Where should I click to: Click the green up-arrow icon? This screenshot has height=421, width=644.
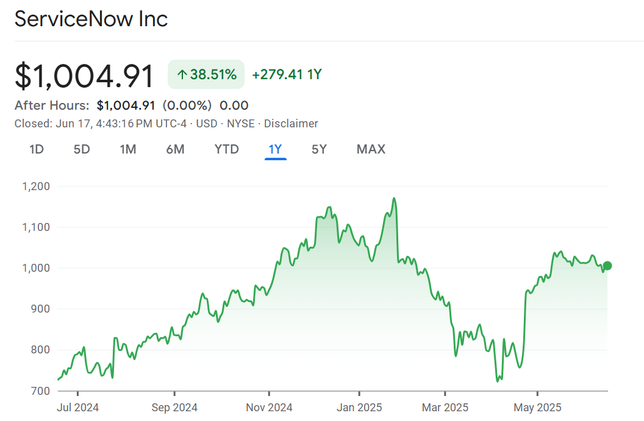[182, 75]
